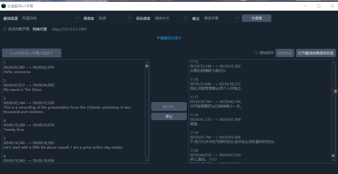Expand the 输出 dropdown set to 单语字幕

221,18
